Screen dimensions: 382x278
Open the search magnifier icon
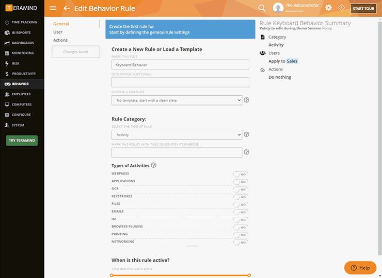tap(262, 8)
